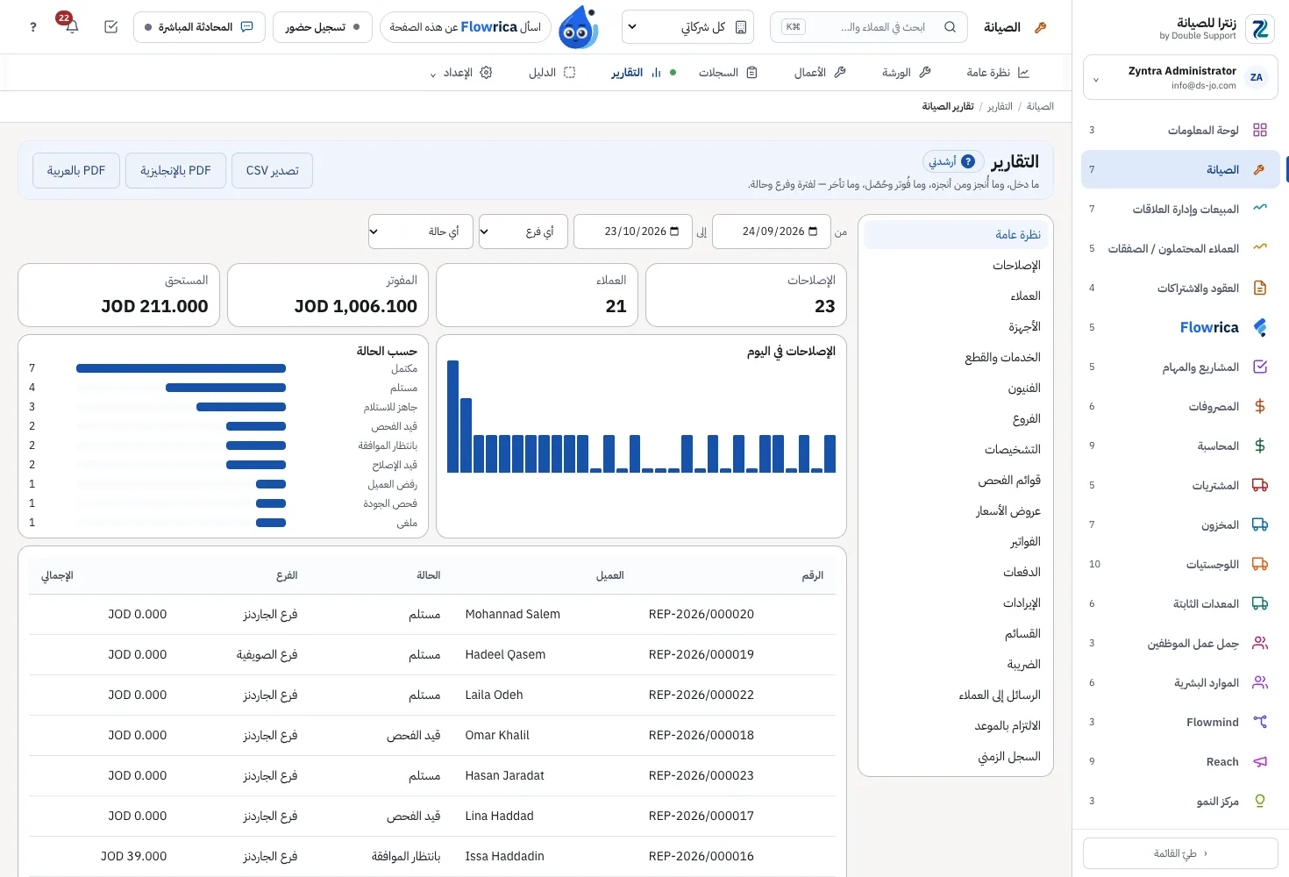Open the أي فرع branch filter dropdown

pyautogui.click(x=523, y=232)
